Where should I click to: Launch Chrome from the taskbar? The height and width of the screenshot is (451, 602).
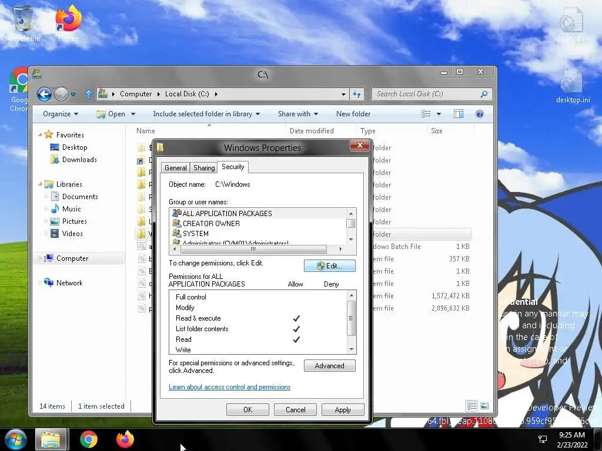tap(89, 439)
